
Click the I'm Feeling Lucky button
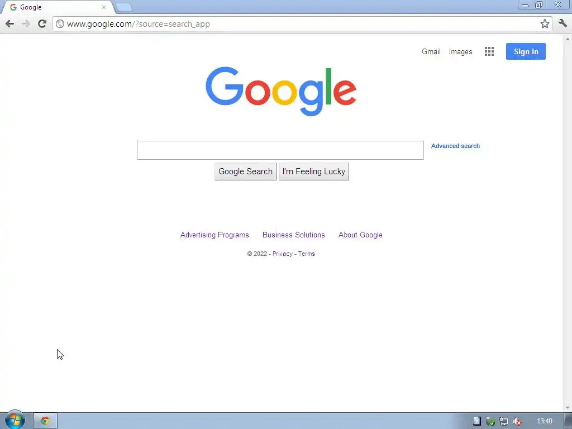pyautogui.click(x=314, y=171)
